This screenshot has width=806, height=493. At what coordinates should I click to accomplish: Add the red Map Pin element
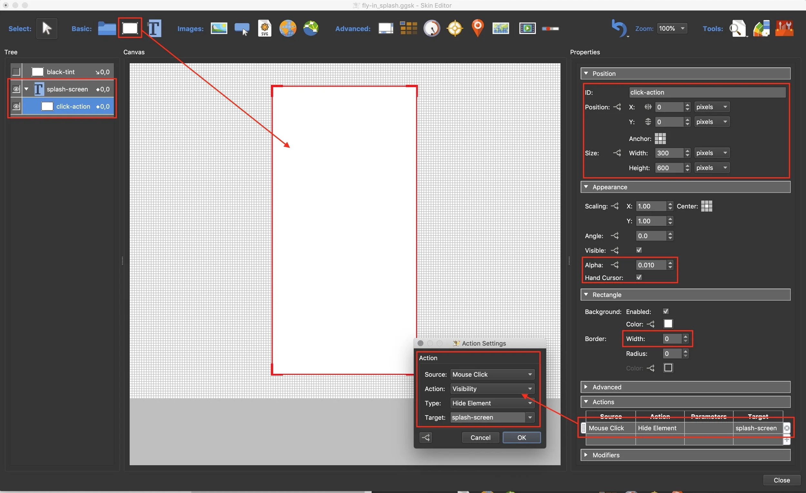pyautogui.click(x=478, y=28)
